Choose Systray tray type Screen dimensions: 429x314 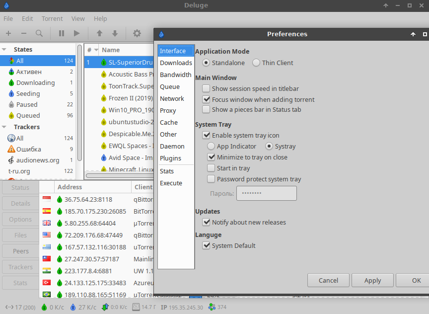269,146
